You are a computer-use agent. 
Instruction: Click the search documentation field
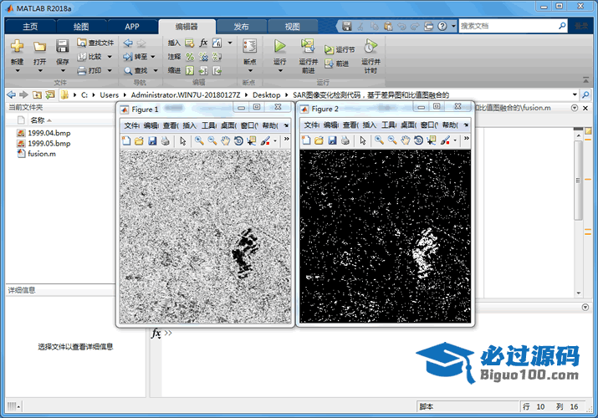click(508, 26)
